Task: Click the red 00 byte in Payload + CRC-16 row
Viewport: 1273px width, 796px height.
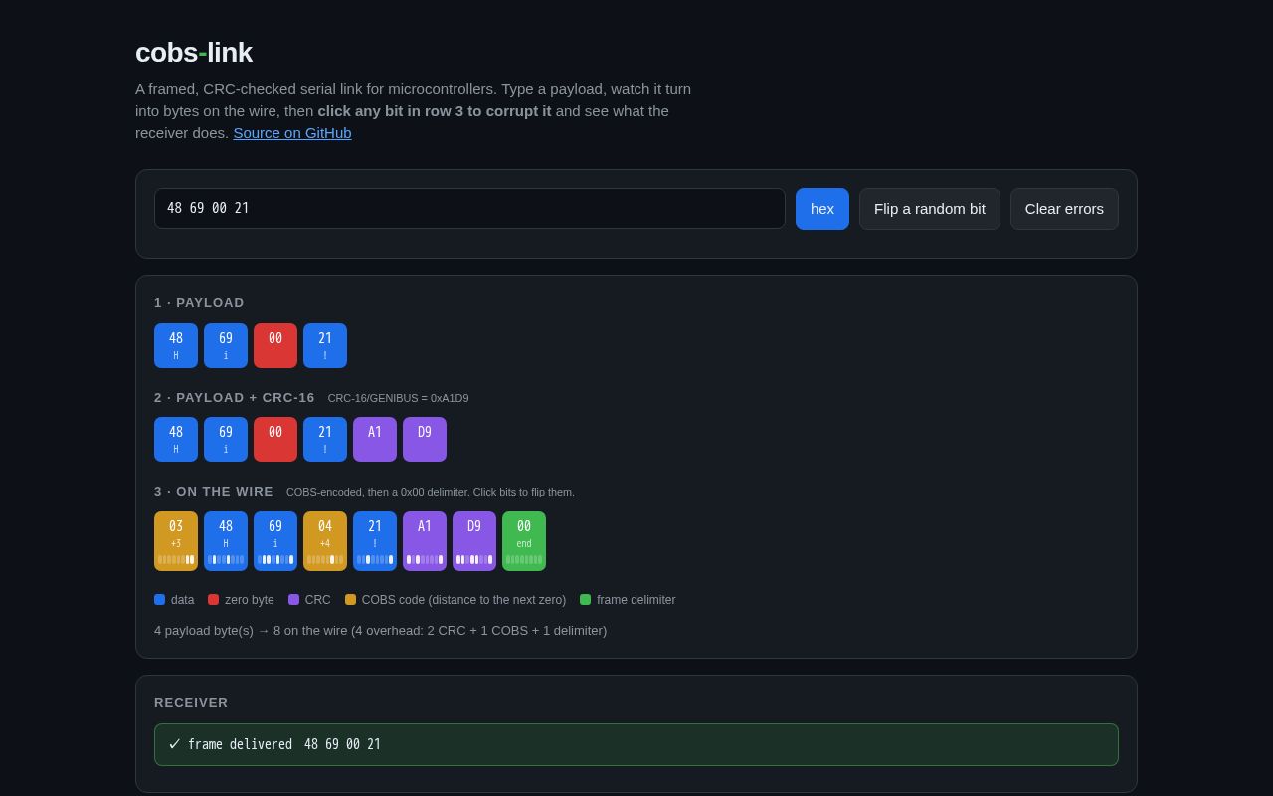Action: point(275,439)
